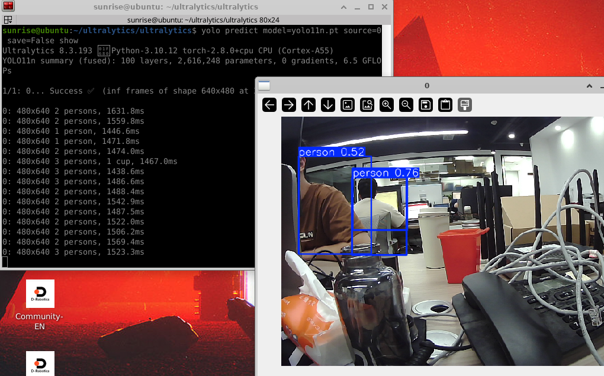Maximize the terminal window
Screen dimensions: 604x376
click(371, 7)
